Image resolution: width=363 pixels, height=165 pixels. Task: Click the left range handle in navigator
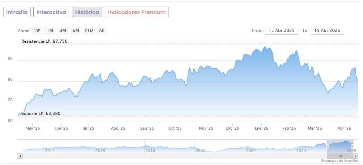coord(327,146)
